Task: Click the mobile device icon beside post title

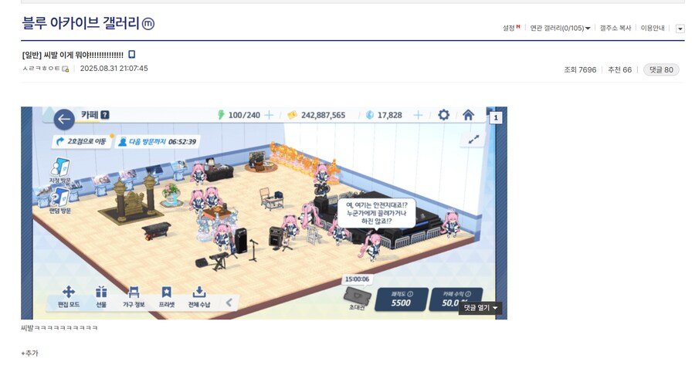Action: click(x=131, y=55)
